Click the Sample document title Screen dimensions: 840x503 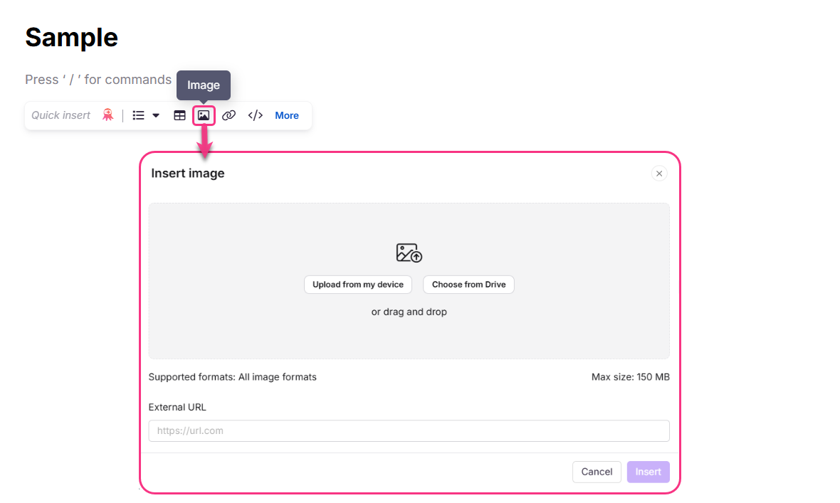pyautogui.click(x=71, y=37)
